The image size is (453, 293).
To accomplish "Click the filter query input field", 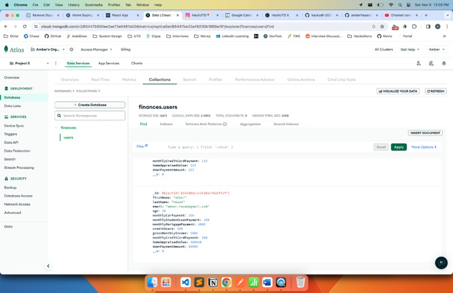I will click(x=269, y=147).
